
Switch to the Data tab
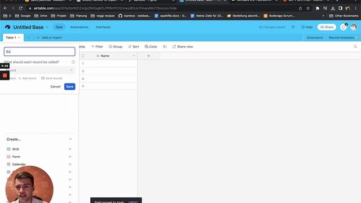[x=59, y=27]
